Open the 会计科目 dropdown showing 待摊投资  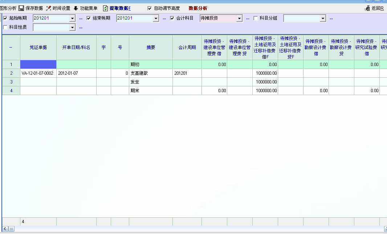tap(239, 18)
